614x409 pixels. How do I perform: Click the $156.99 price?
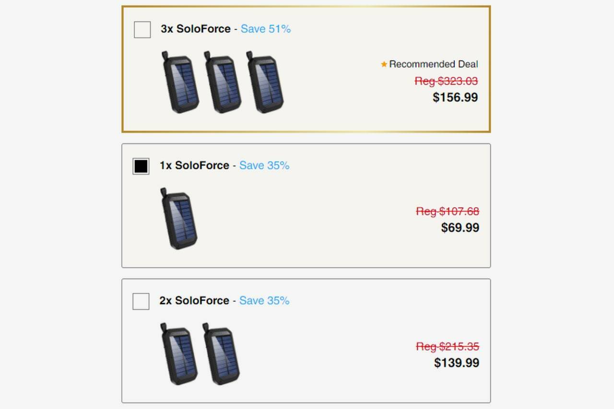coord(455,97)
